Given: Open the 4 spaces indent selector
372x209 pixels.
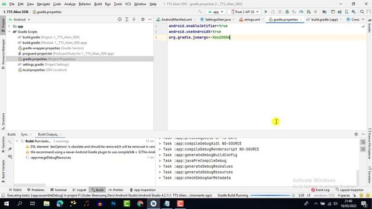Looking at the screenshot, I should (x=344, y=196).
